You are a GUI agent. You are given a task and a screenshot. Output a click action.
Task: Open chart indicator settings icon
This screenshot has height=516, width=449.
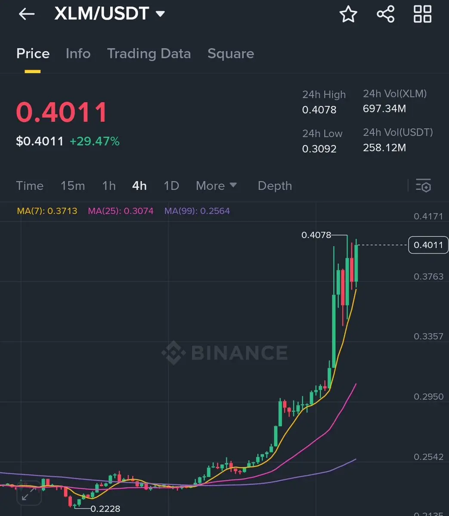[423, 185]
